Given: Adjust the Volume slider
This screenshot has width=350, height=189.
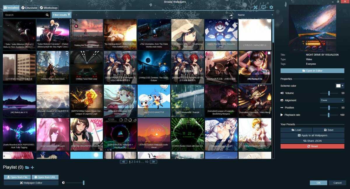Looking at the screenshot, I should click(x=329, y=93).
